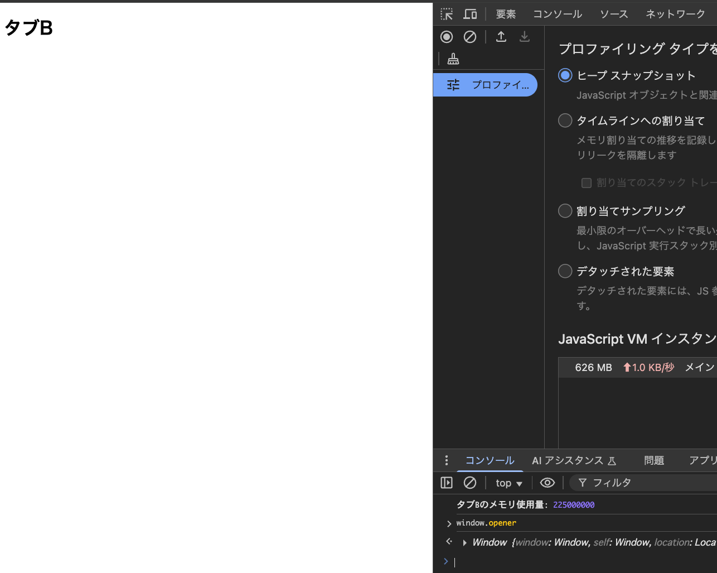Open the console drawer three-dot menu

(x=446, y=460)
